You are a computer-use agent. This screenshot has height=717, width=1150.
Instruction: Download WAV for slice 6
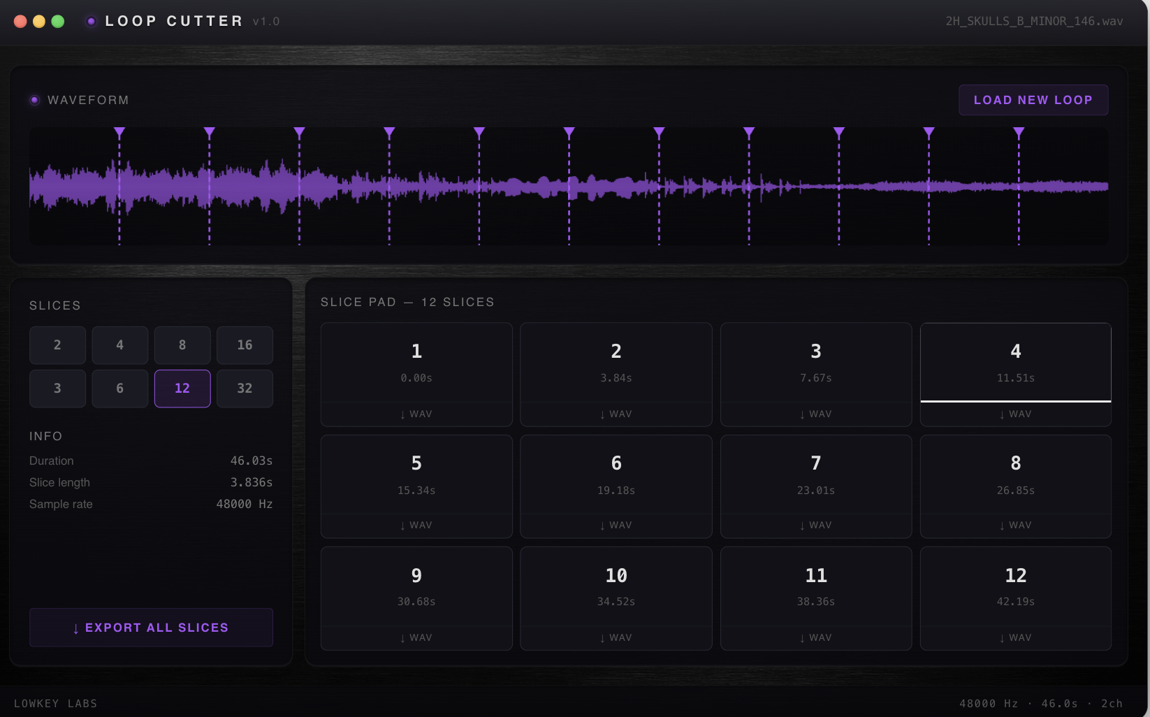(616, 526)
